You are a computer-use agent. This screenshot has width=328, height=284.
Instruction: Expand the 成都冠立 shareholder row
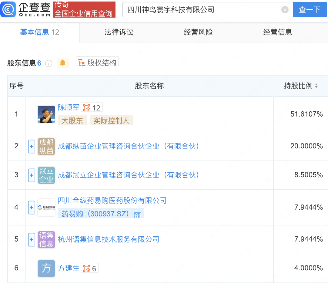point(32,175)
